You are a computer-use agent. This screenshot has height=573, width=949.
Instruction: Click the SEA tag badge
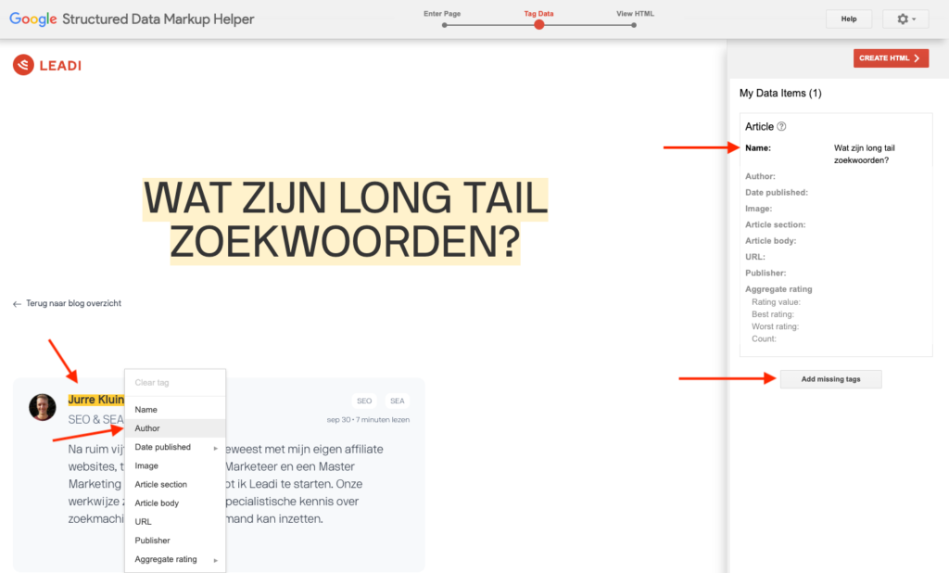pos(397,401)
